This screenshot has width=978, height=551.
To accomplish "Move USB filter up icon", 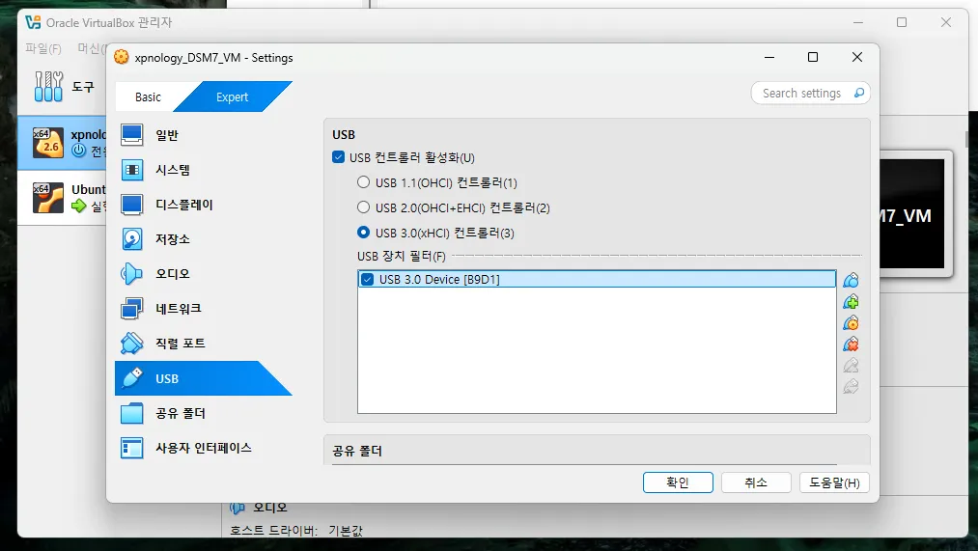I will click(x=851, y=366).
